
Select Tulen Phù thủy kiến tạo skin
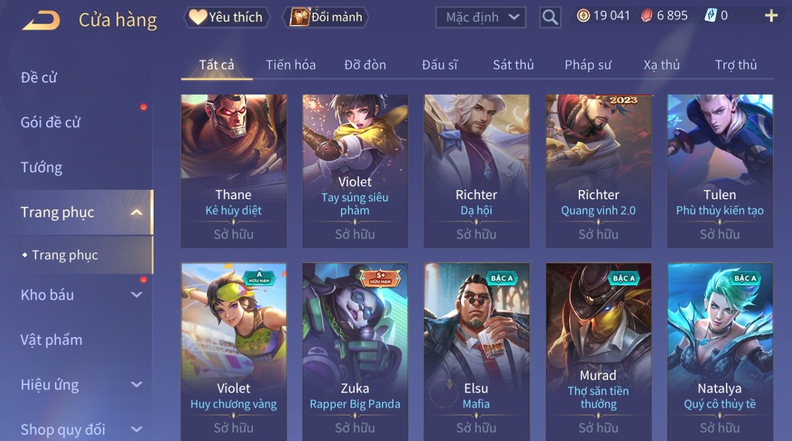click(x=720, y=171)
